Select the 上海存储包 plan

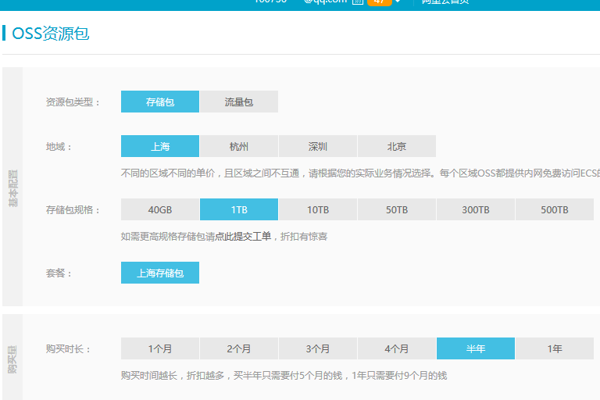click(160, 273)
